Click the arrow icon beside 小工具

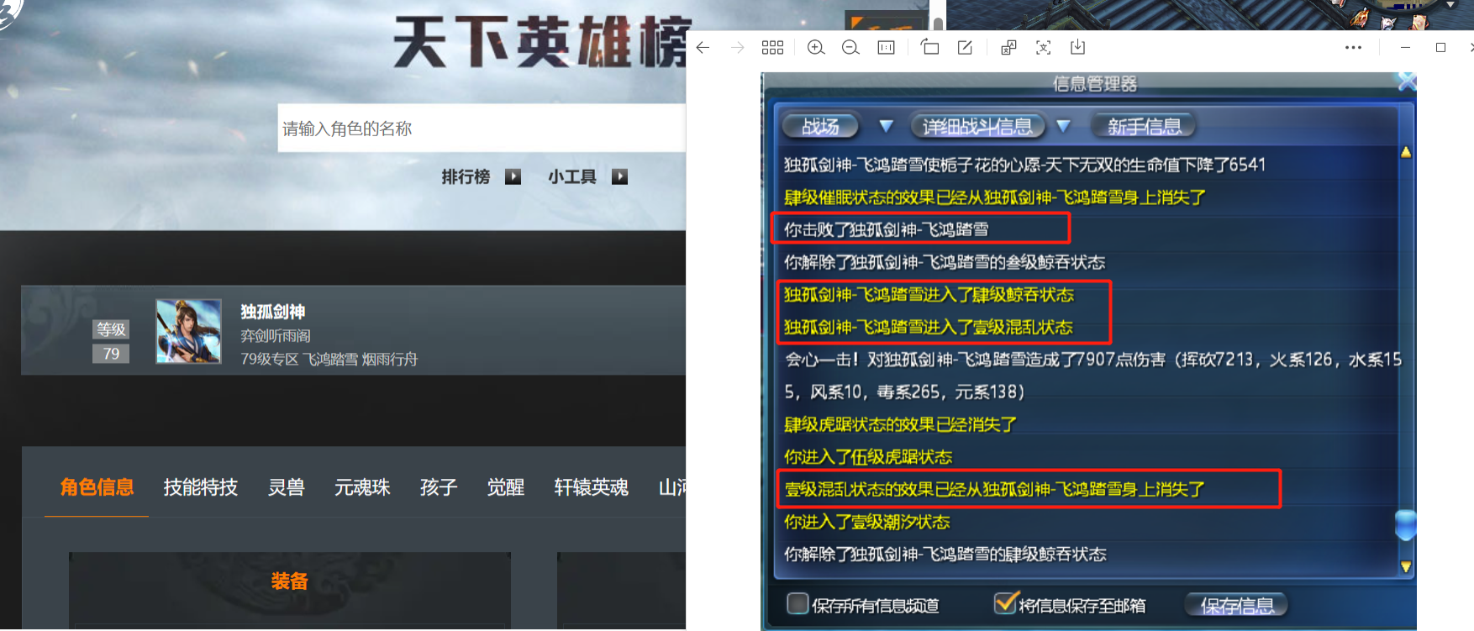tap(619, 176)
